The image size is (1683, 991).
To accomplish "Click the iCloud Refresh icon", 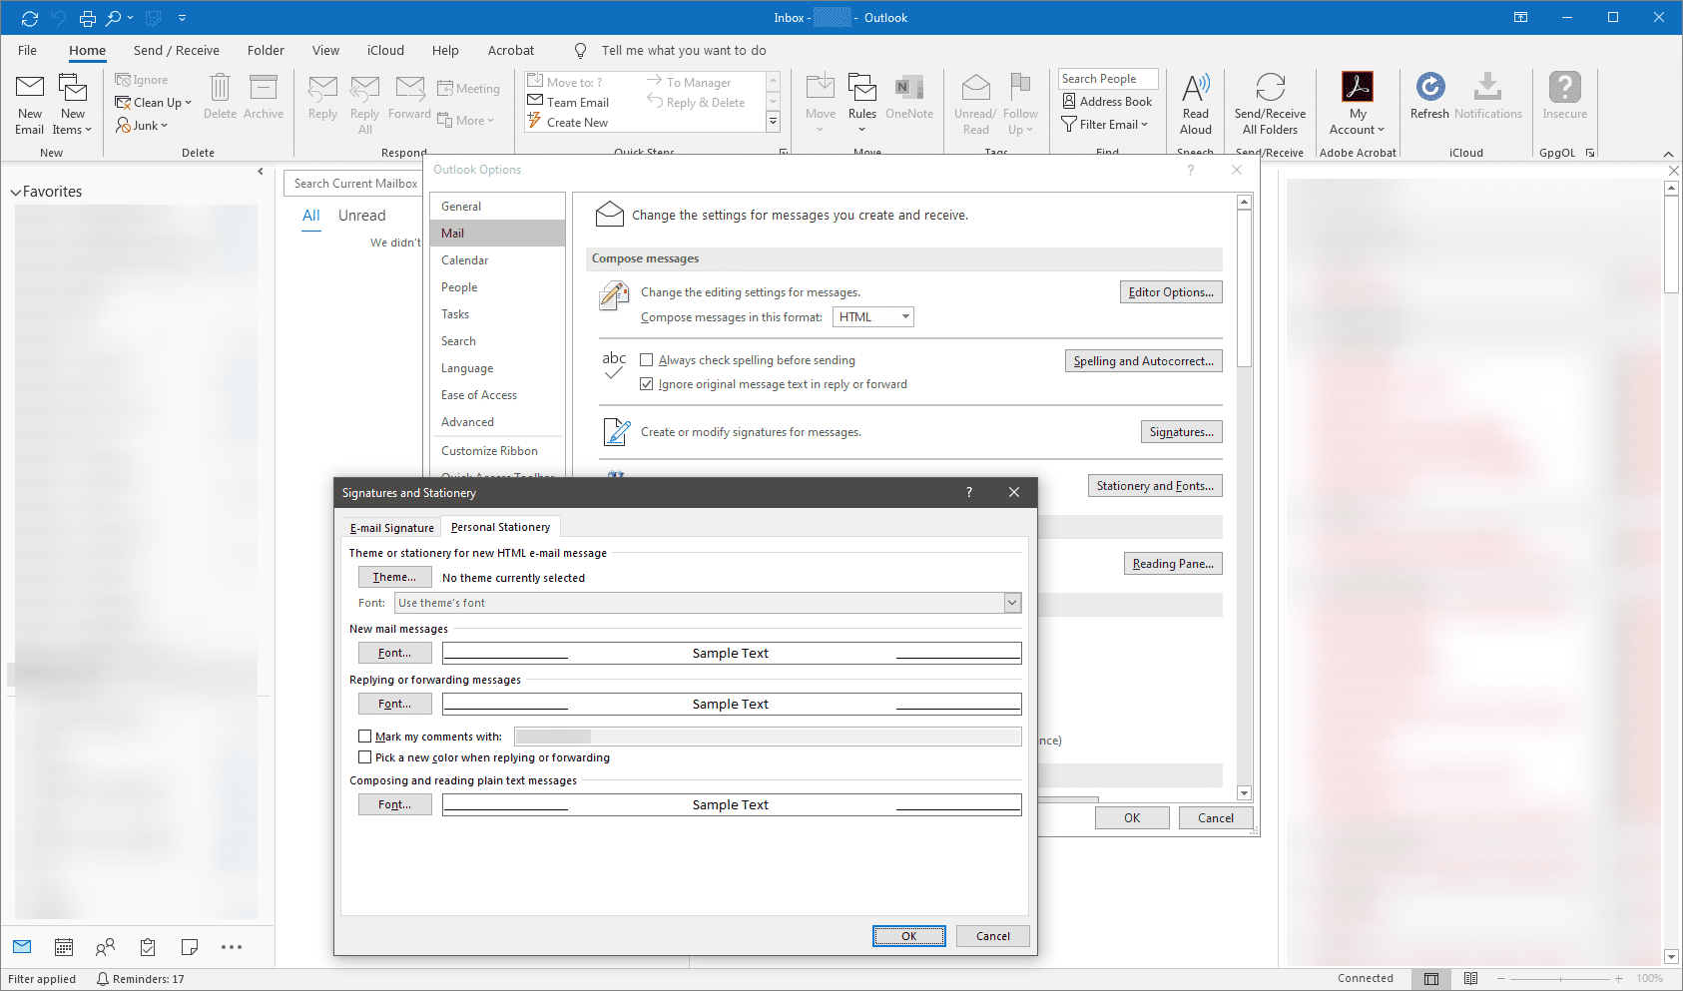I will click(1429, 97).
